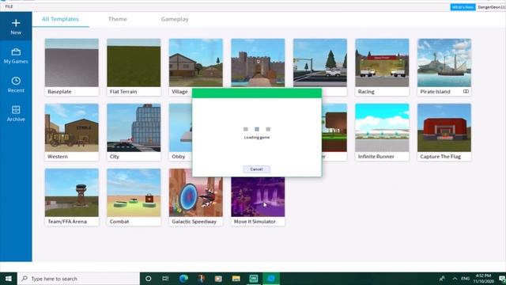Open File Explorer from the taskbar
Image resolution: width=506 pixels, height=285 pixels.
tap(236, 279)
